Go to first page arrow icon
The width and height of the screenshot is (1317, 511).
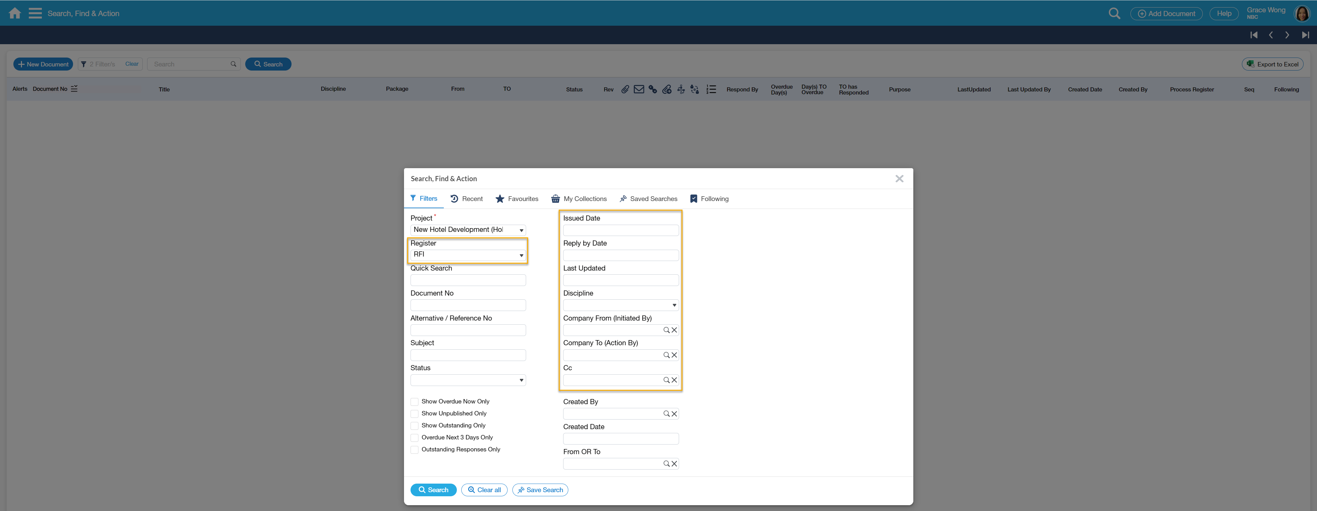pos(1254,35)
